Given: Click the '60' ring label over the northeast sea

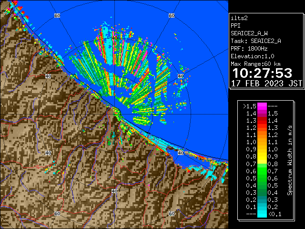Looking at the screenshot, I should tap(172, 15).
